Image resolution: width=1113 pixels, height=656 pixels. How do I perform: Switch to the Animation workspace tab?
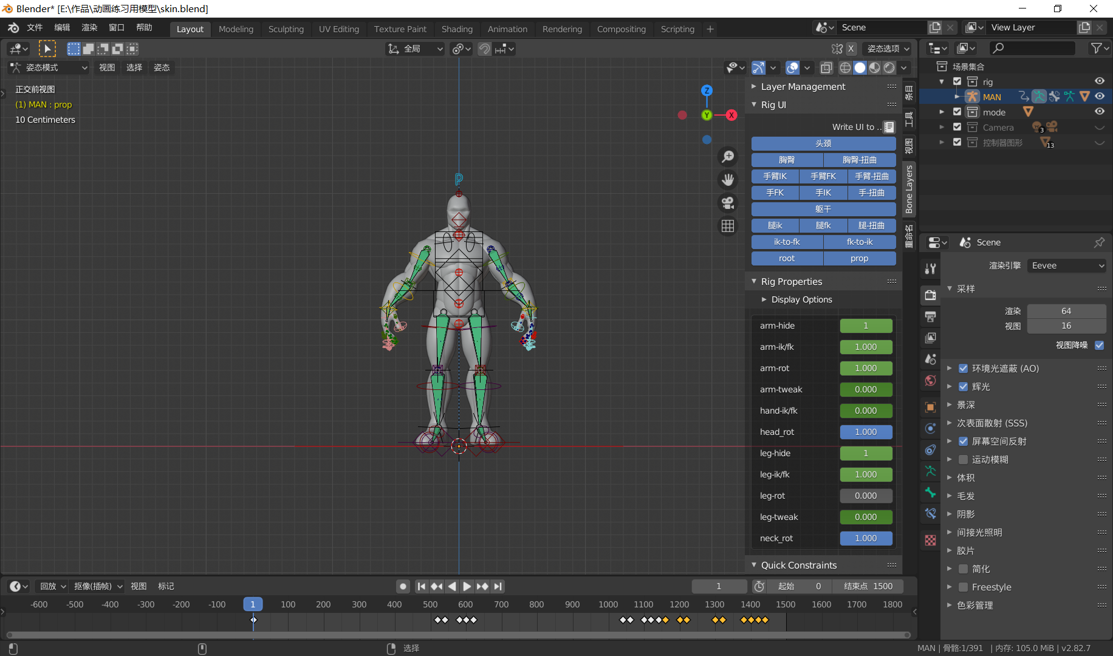[507, 29]
